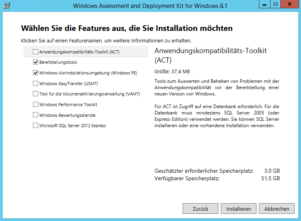Click the Volumenaktivierungsverwaltung (VAMT) label text
The width and height of the screenshot is (301, 221).
[90, 94]
